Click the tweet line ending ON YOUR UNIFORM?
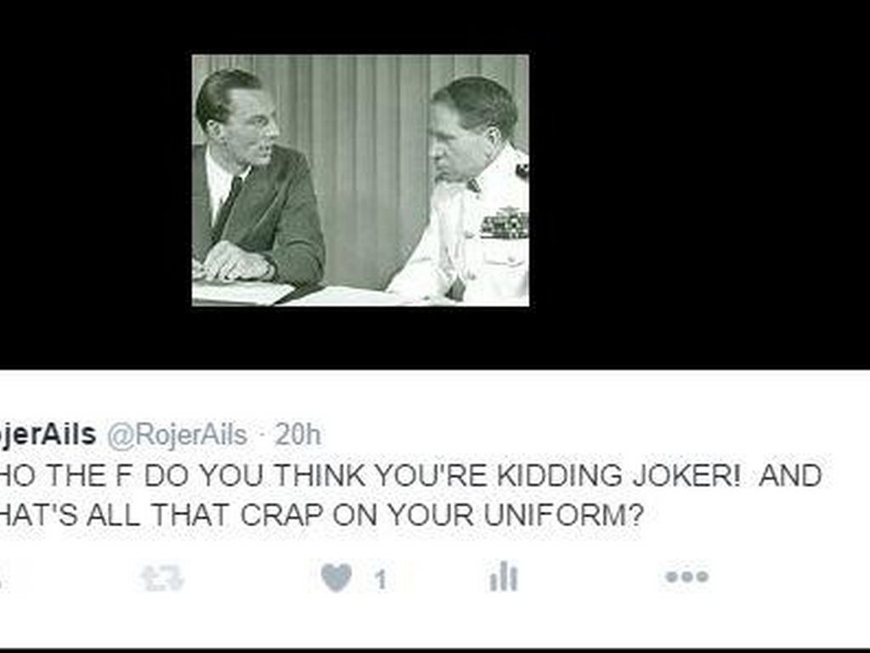 point(320,515)
